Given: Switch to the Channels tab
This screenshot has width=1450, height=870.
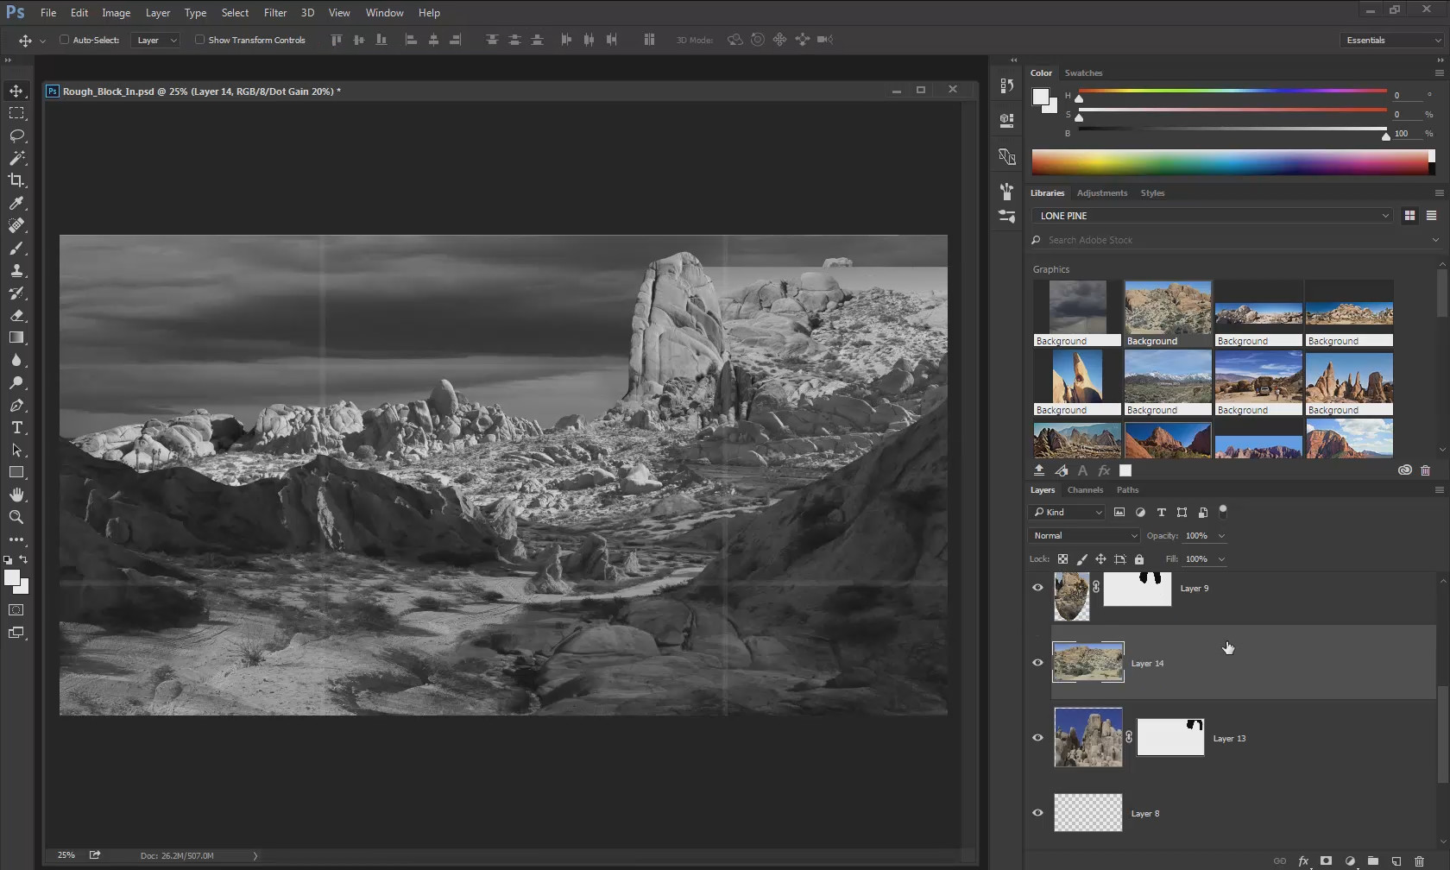Looking at the screenshot, I should (1085, 490).
